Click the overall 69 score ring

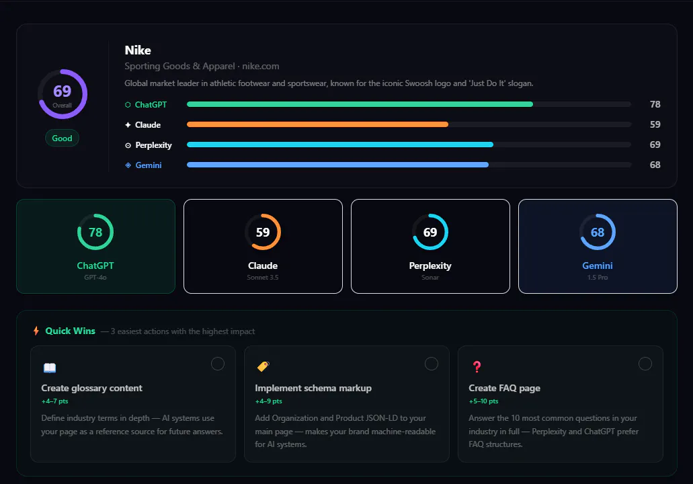63,93
